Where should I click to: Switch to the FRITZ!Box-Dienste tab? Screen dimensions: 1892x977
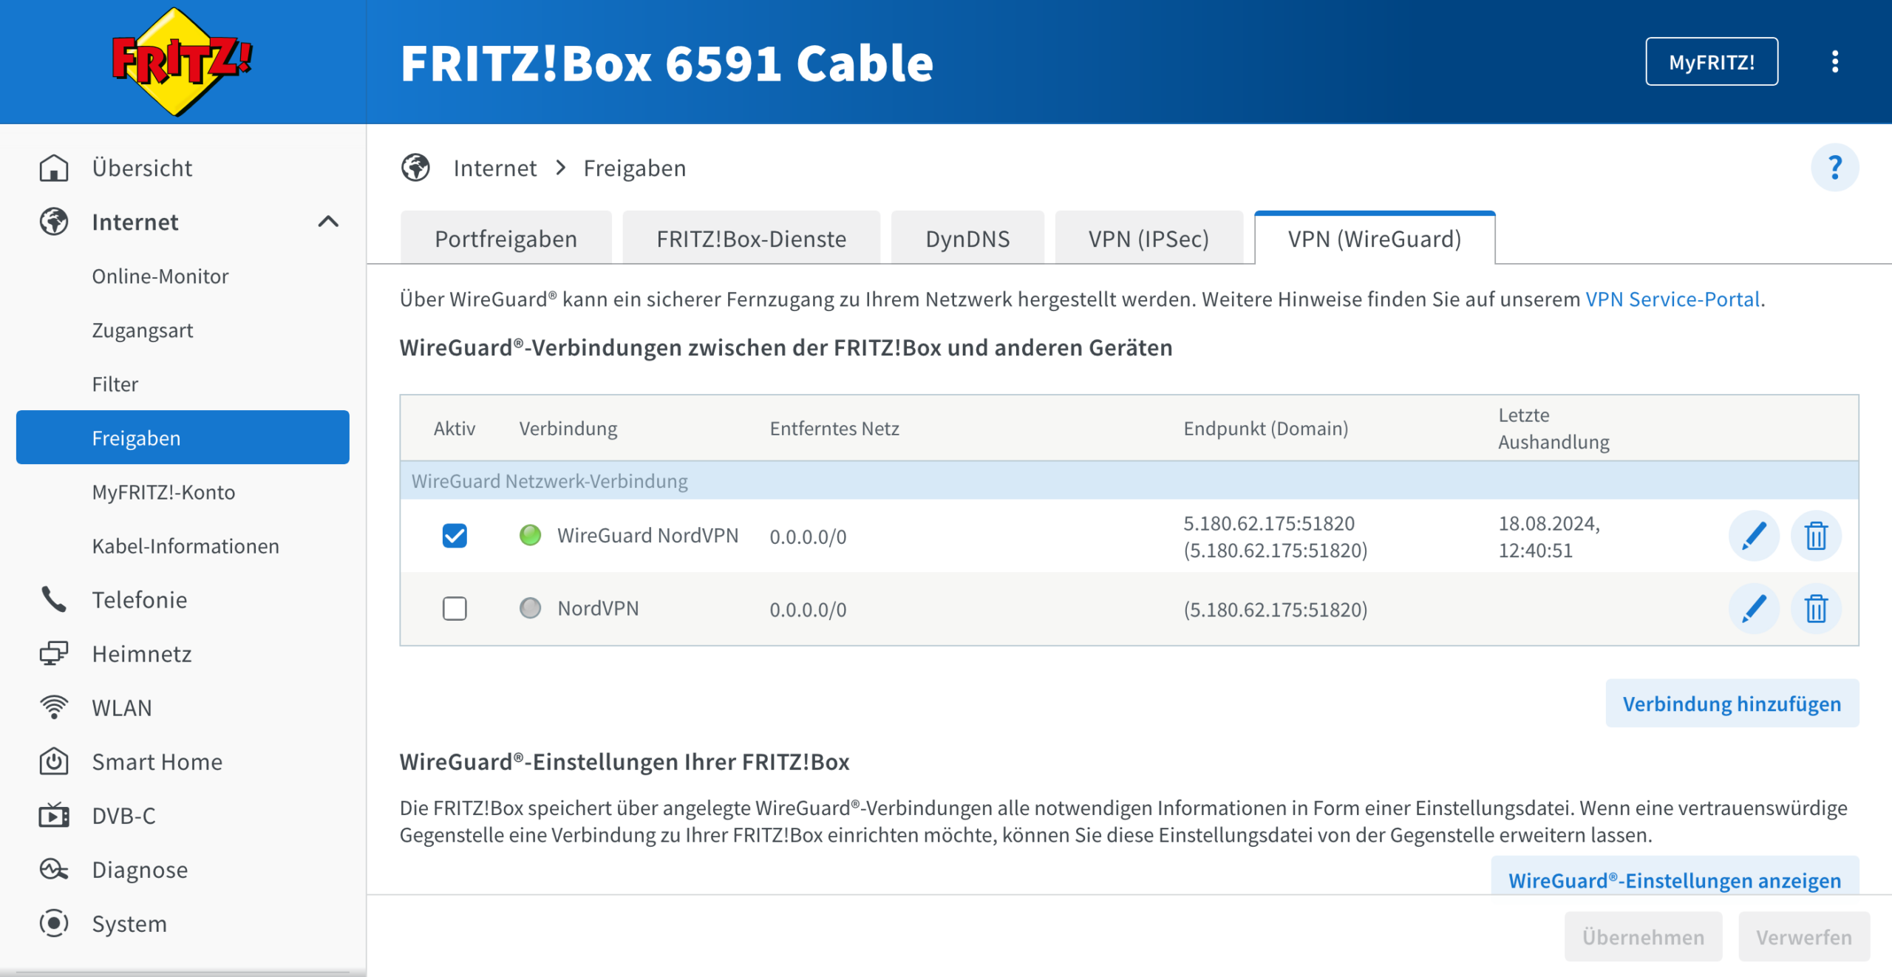pos(752,238)
